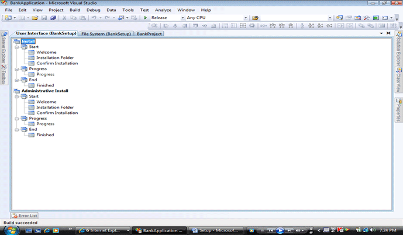This screenshot has height=235, width=403.
Task: Collapse the Start node under Install
Action: (x=17, y=47)
